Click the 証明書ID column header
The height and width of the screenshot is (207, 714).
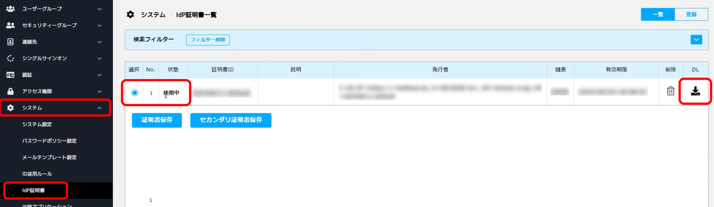[x=223, y=70]
